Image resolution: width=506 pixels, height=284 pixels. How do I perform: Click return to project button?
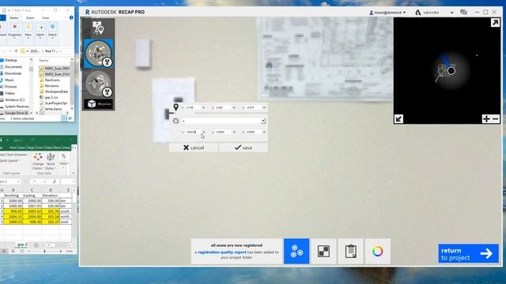[468, 254]
